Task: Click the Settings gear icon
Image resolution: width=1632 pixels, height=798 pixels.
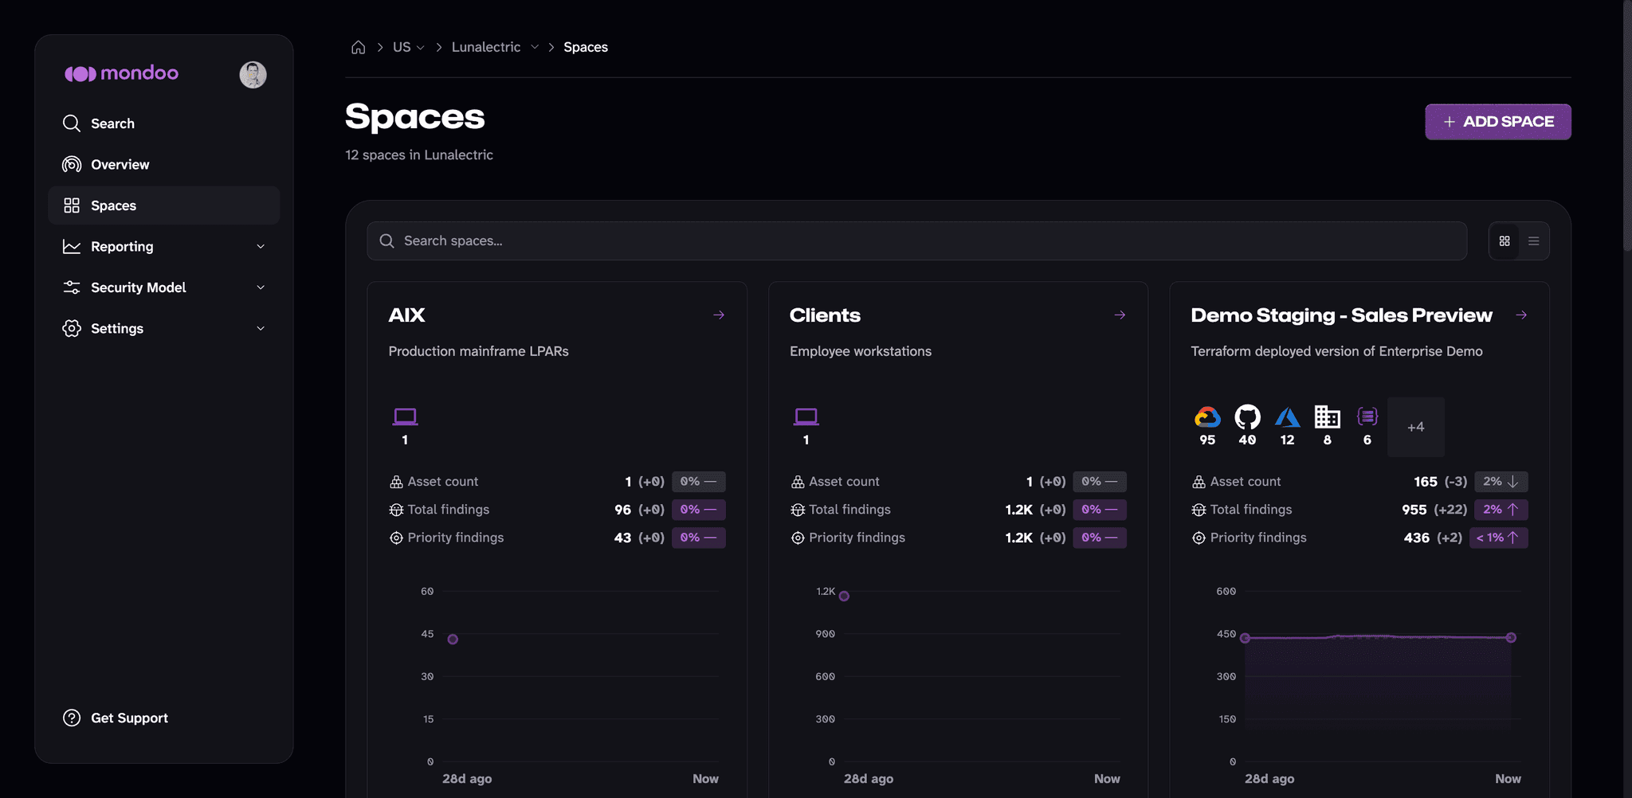Action: point(72,328)
